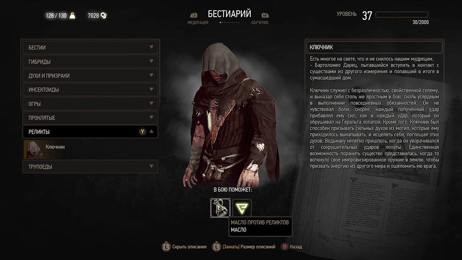Click Размер описаний option
This screenshot has height=260, width=462.
click(x=249, y=247)
